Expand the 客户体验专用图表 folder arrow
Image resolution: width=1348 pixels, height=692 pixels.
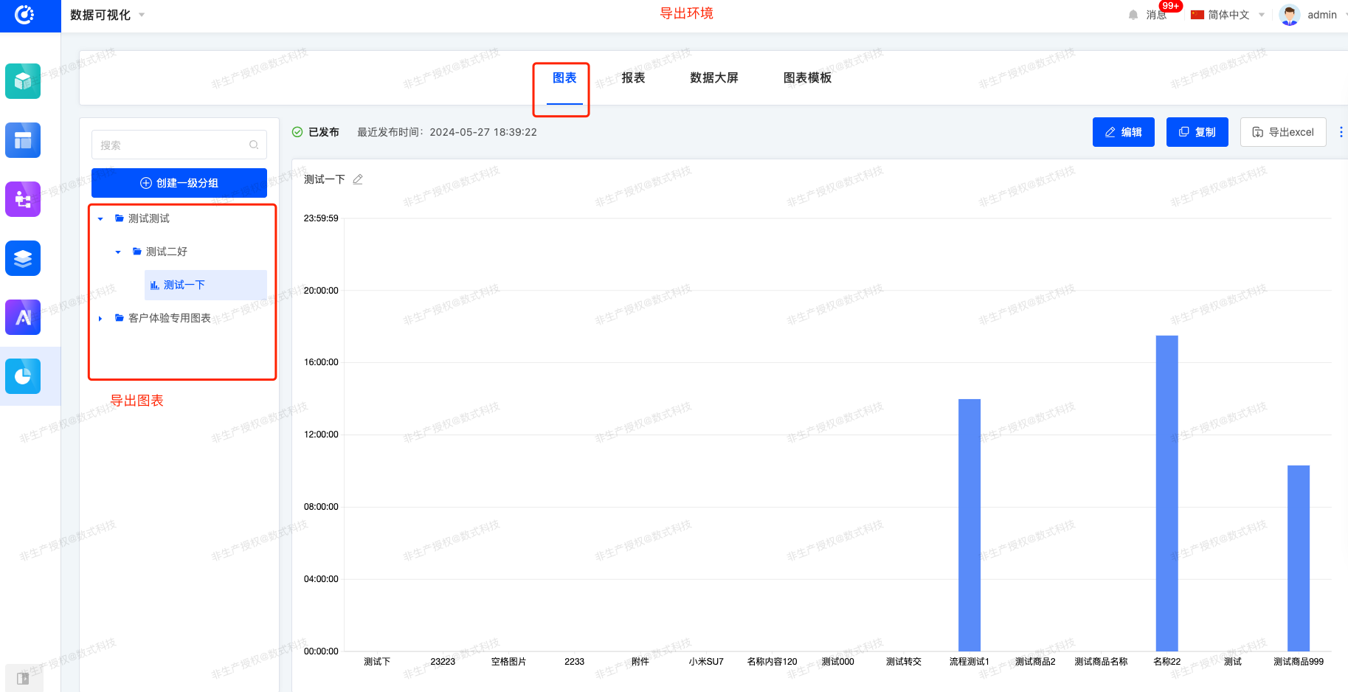pos(100,318)
